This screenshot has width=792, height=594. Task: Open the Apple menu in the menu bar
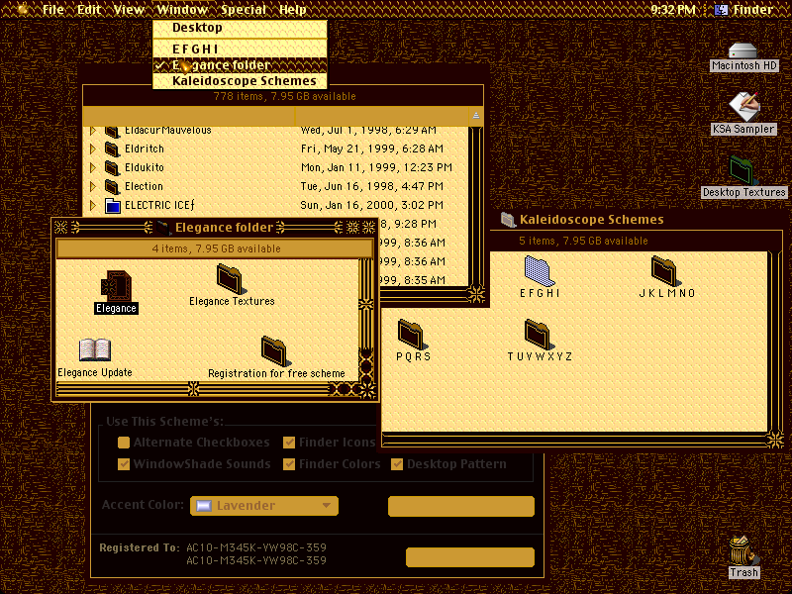[x=22, y=9]
